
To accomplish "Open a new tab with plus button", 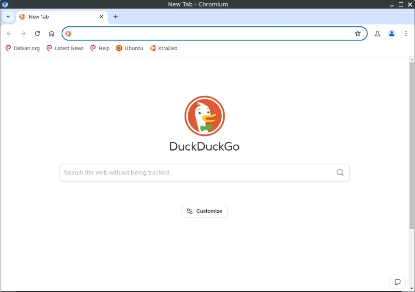I will [116, 17].
